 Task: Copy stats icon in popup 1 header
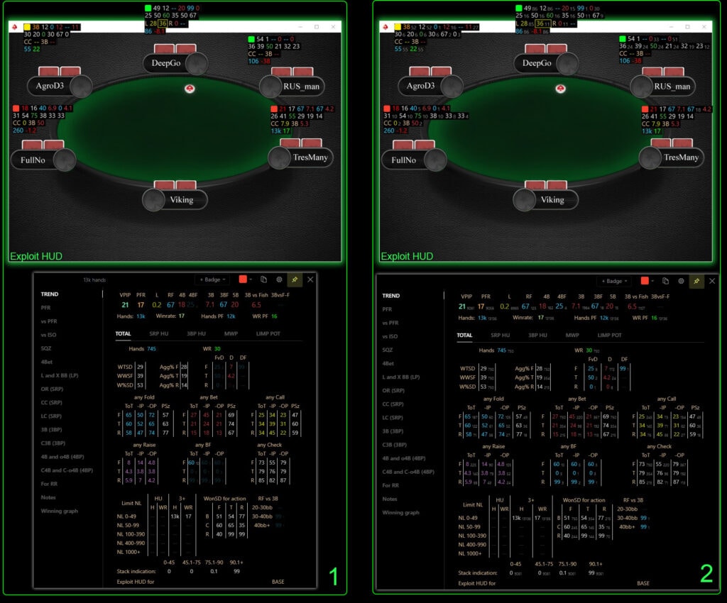pos(264,280)
